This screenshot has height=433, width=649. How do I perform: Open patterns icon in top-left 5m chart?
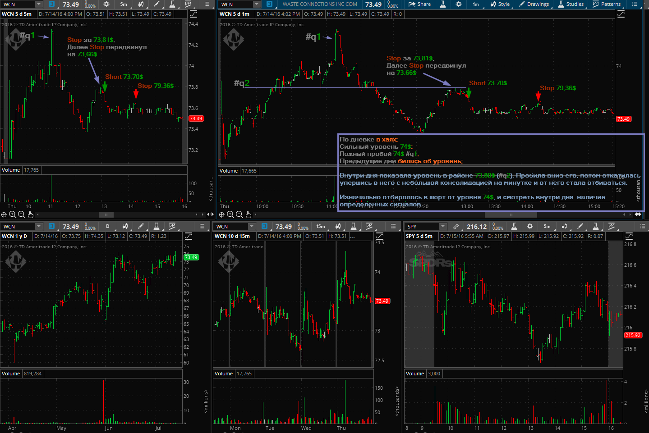point(188,4)
